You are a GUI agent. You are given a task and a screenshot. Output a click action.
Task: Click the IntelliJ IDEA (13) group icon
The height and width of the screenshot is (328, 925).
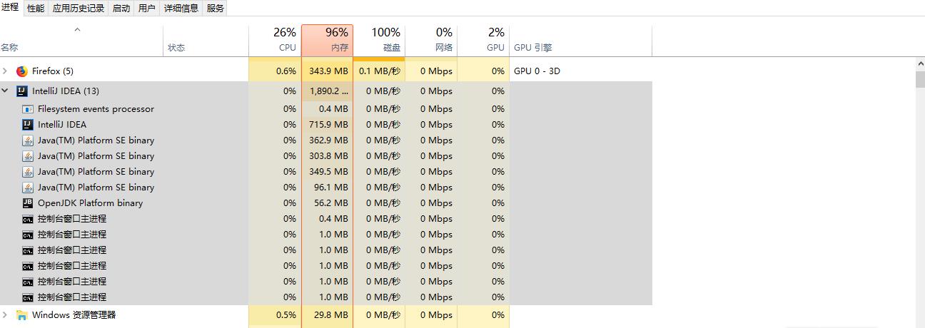click(21, 91)
